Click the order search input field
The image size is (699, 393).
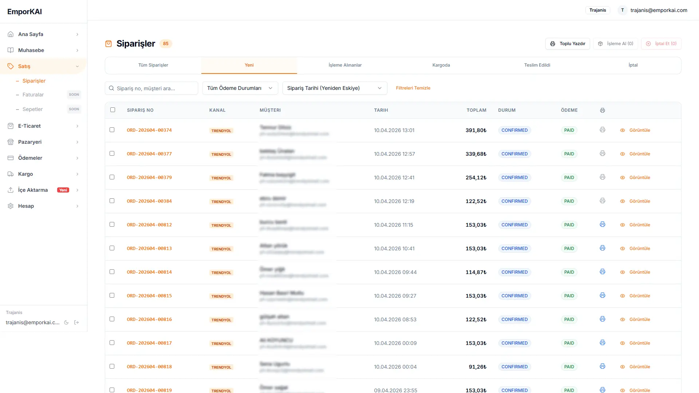click(x=151, y=88)
